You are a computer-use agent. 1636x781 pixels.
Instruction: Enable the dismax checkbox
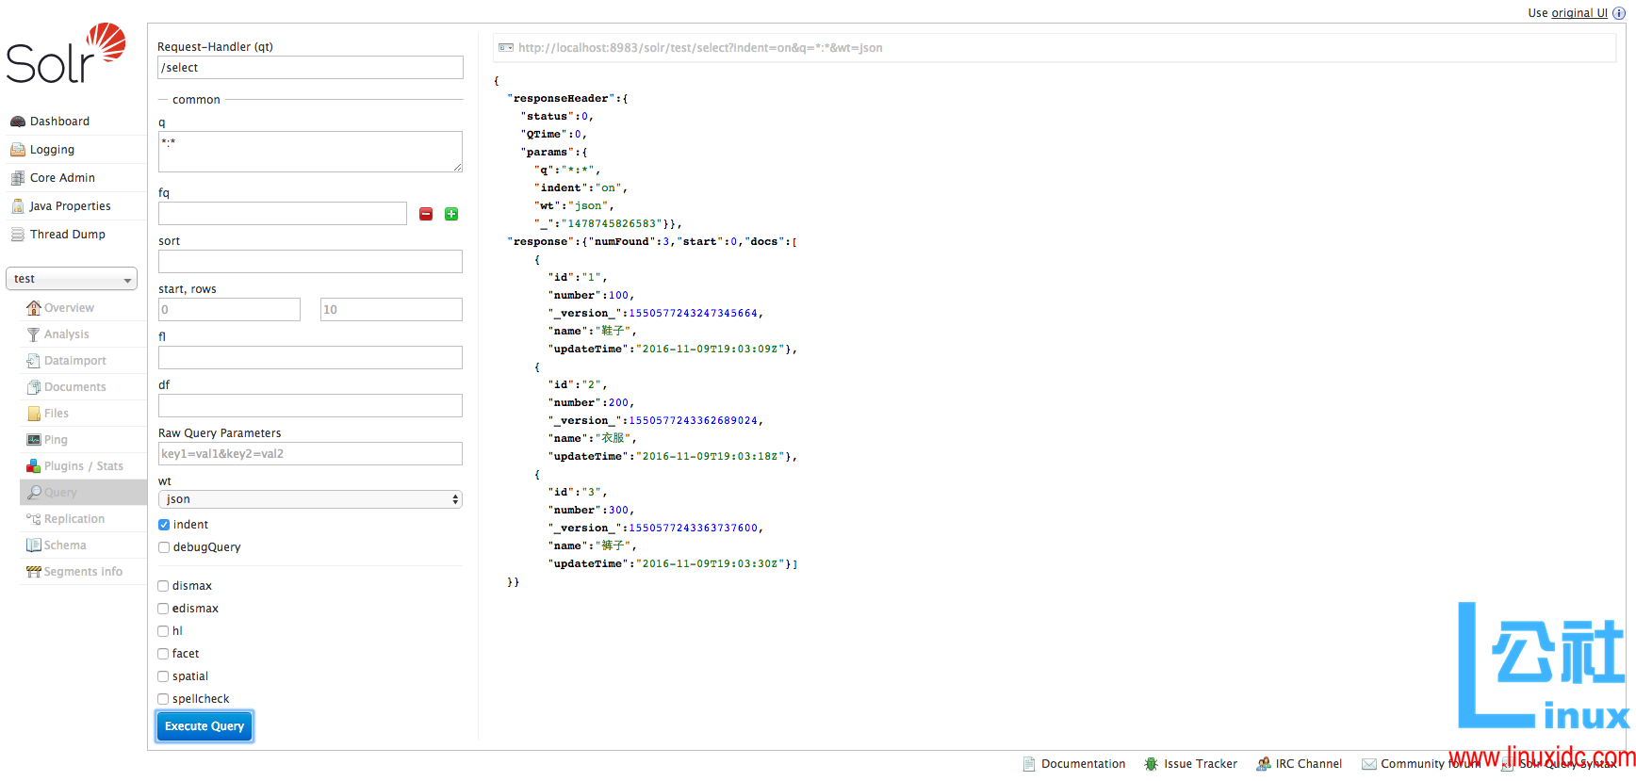163,586
